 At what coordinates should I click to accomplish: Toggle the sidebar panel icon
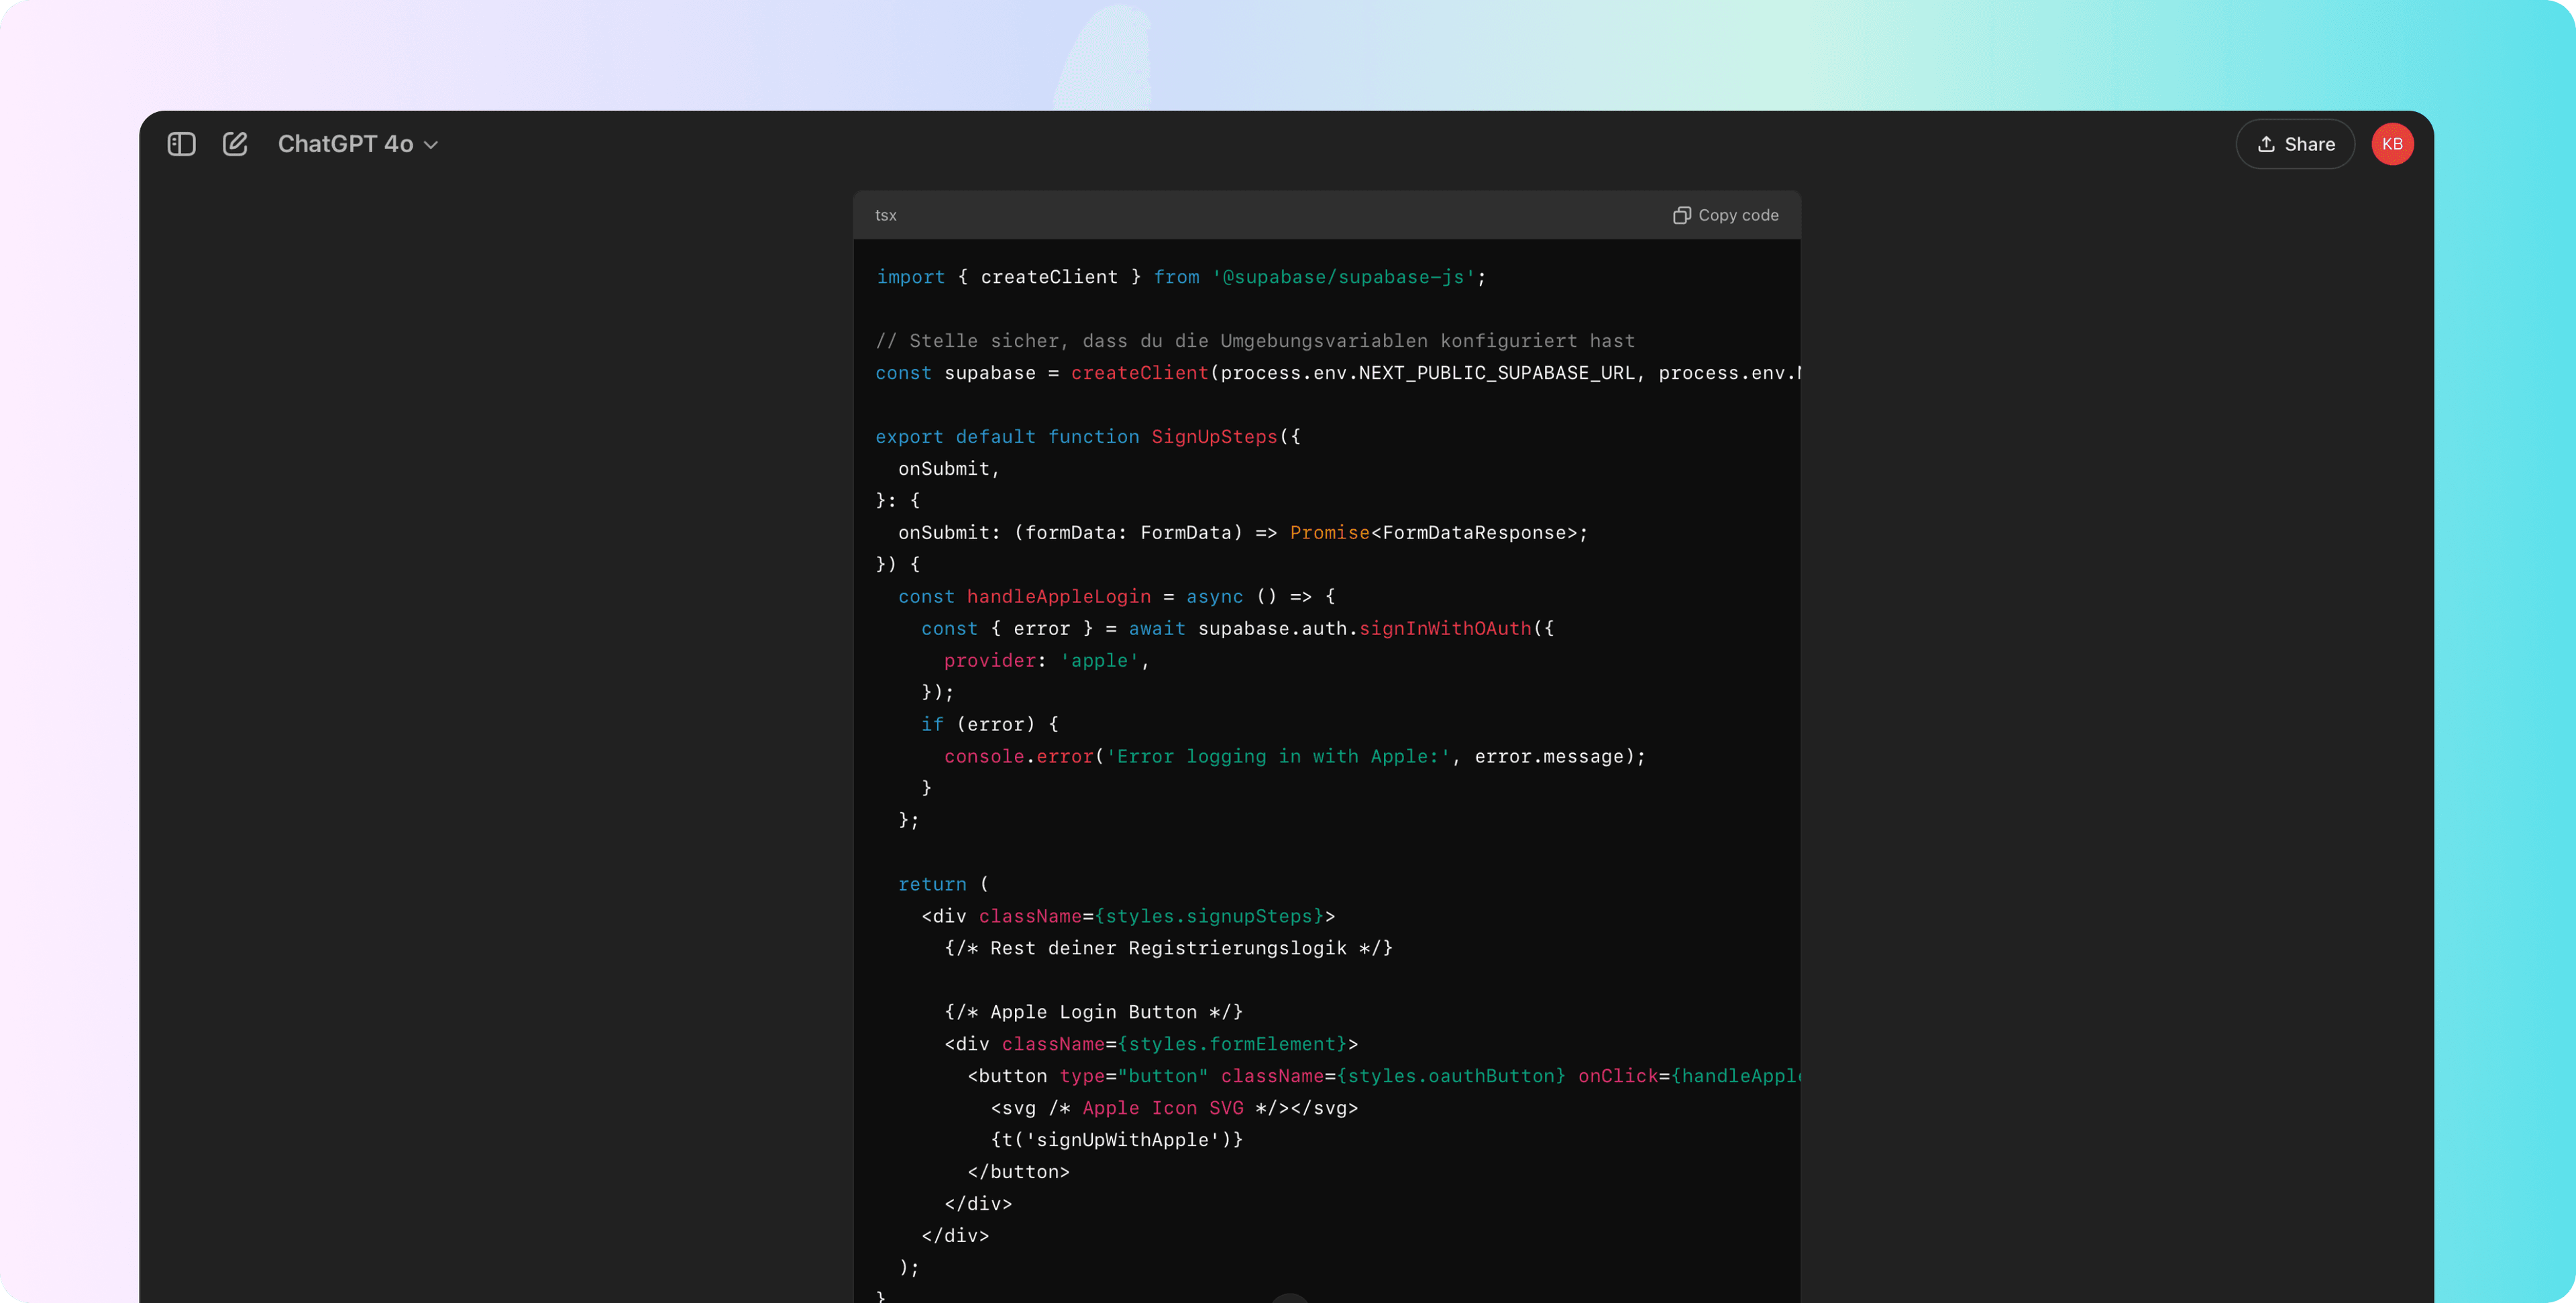click(x=181, y=144)
